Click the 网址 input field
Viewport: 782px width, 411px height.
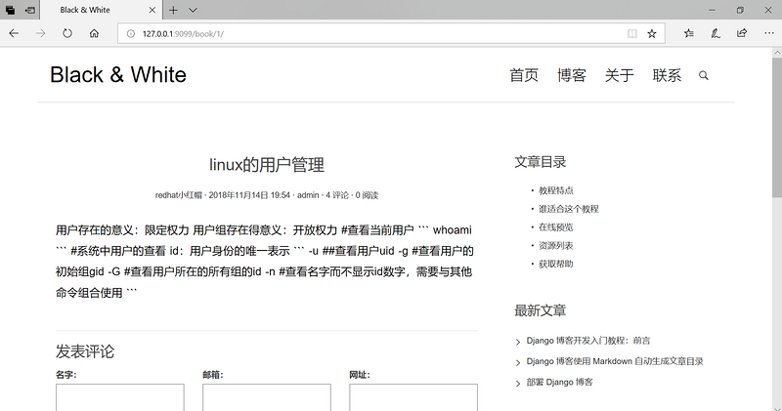coord(413,397)
